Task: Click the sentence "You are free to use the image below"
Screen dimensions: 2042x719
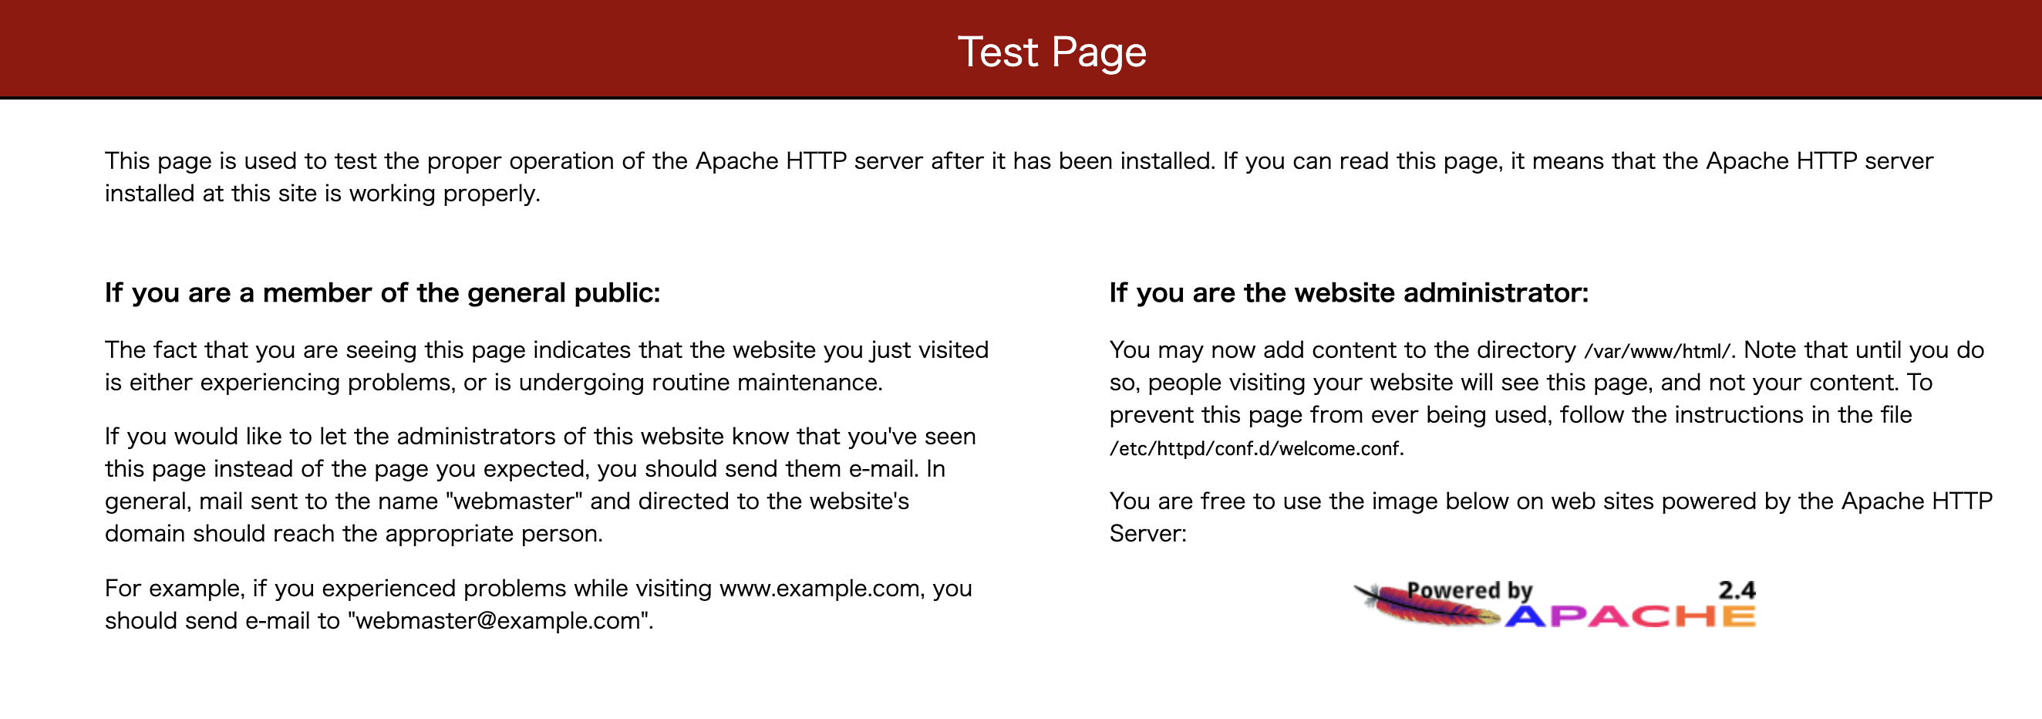Action: 1551,517
